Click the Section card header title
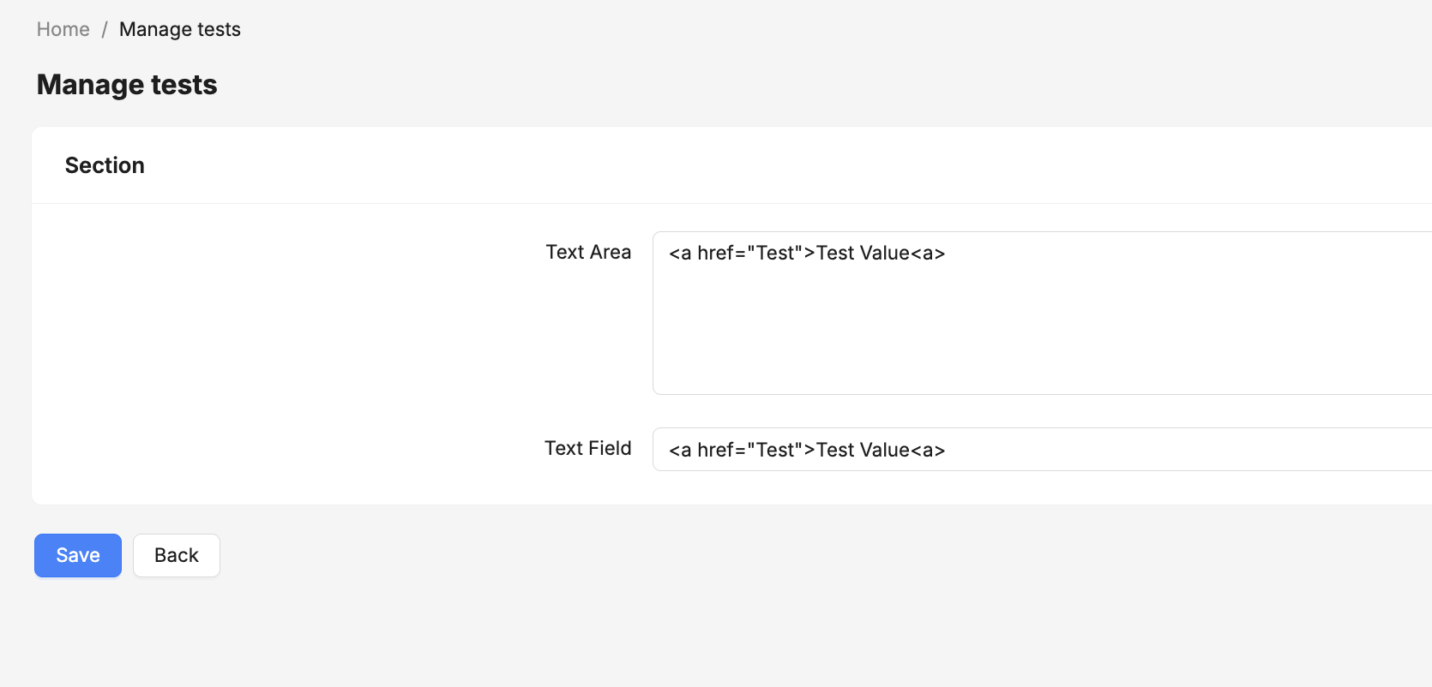 pyautogui.click(x=105, y=165)
